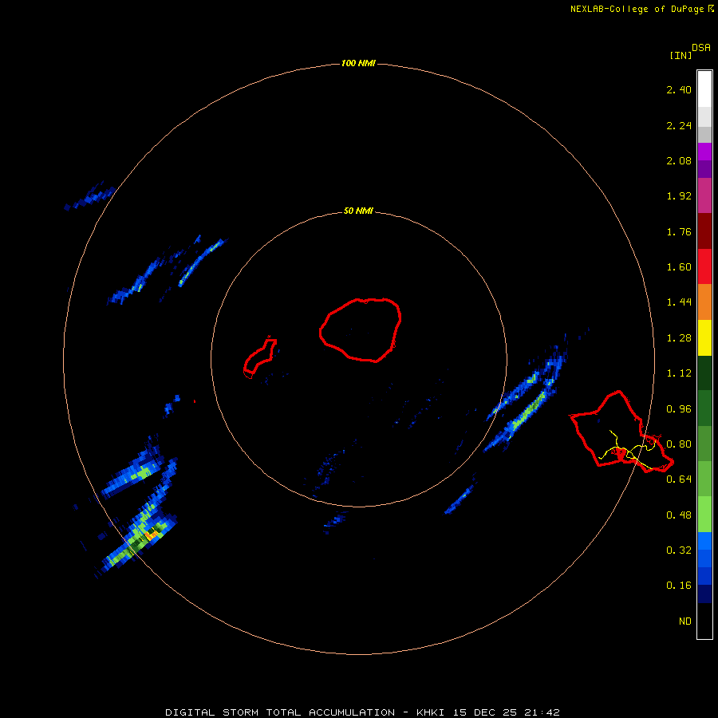Click the [IN] units label
Screen dimensions: 718x718
681,55
